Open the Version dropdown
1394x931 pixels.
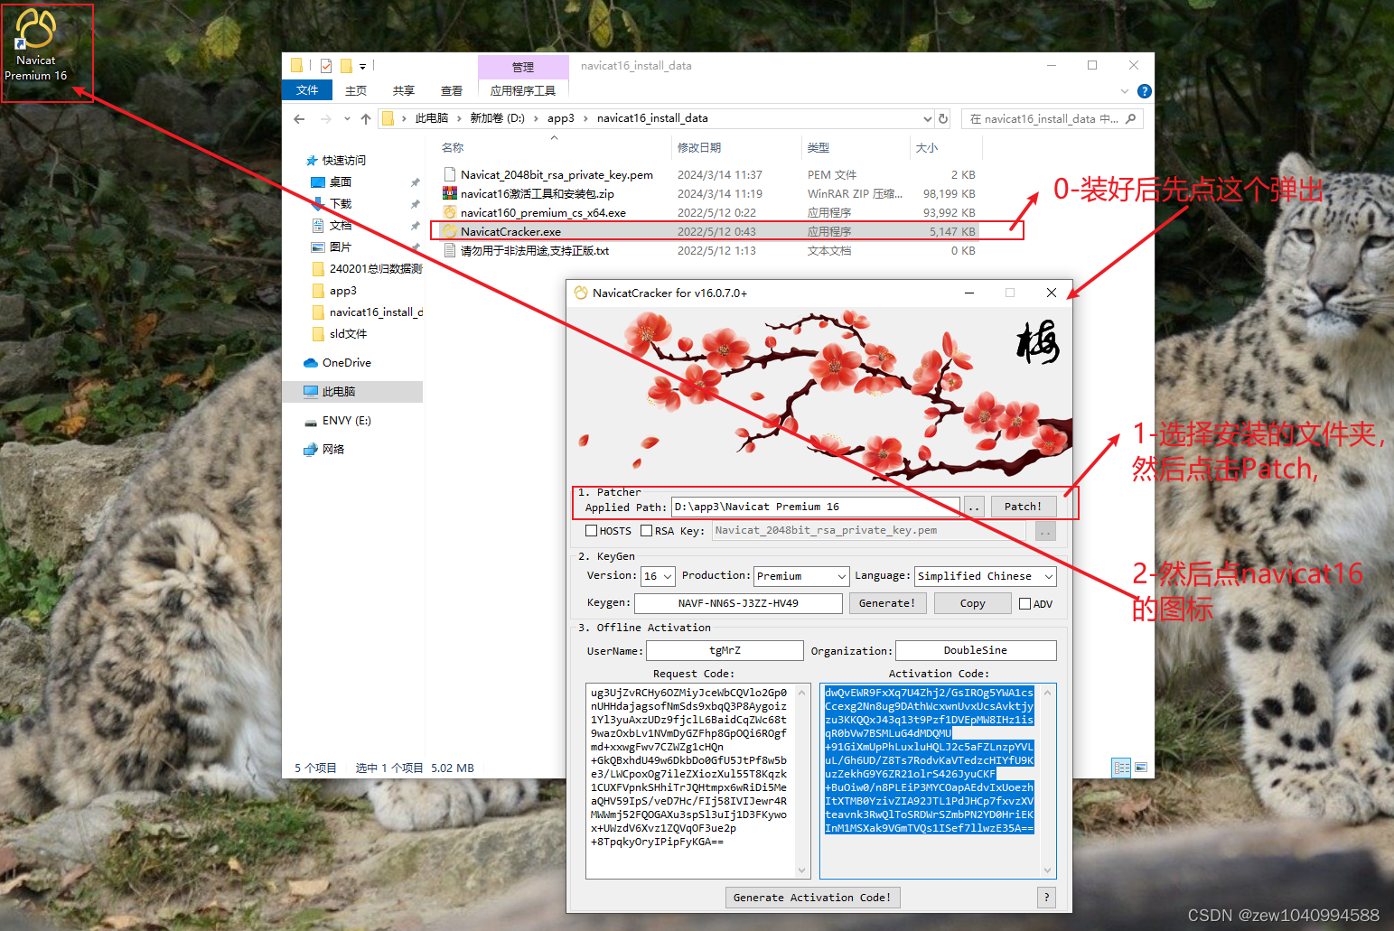[x=658, y=576]
